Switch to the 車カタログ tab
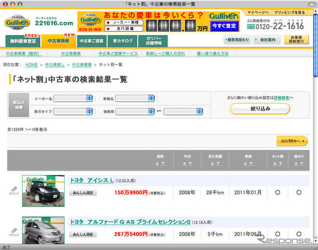The image size is (318, 250). pyautogui.click(x=123, y=41)
